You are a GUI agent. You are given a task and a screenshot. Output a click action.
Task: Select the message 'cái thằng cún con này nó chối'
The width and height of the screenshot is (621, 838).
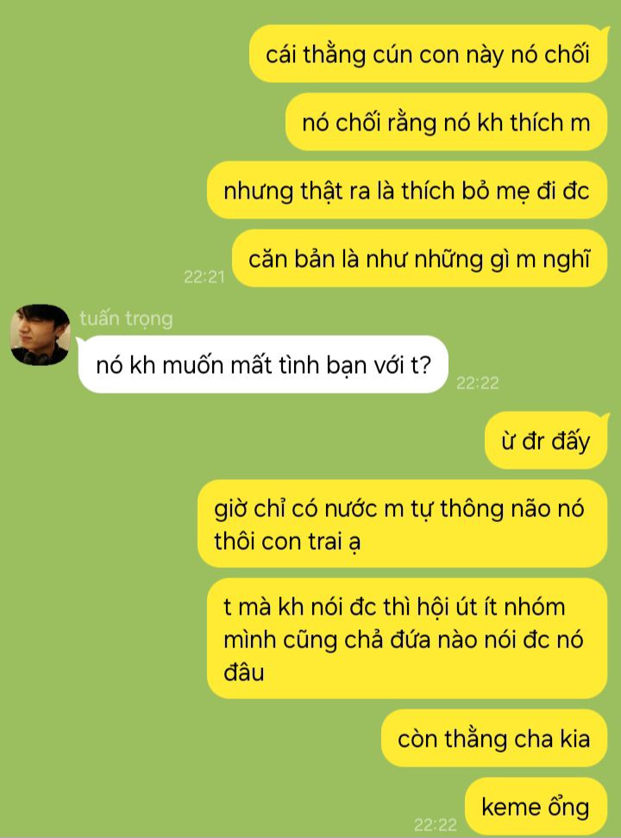pyautogui.click(x=429, y=54)
